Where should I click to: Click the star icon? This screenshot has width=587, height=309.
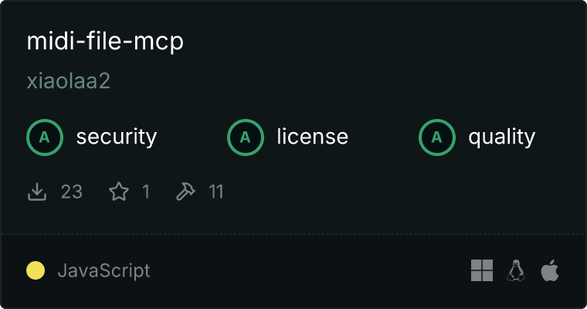[x=119, y=192]
